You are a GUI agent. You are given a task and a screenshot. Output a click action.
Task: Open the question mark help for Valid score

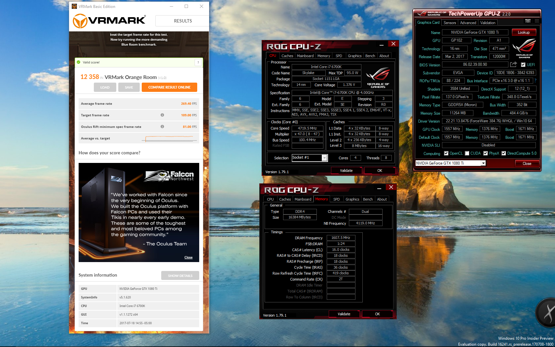tap(198, 62)
